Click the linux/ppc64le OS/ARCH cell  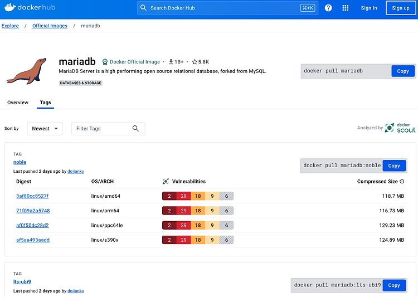107,225
